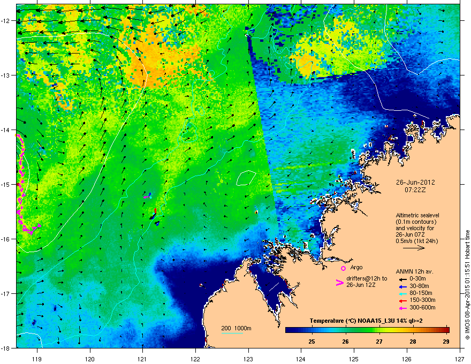This screenshot has width=471, height=364.
Task: Click the '80-150m' depth label
Action: coord(421,293)
